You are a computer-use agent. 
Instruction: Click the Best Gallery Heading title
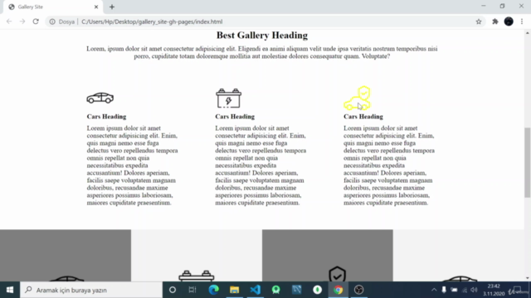pyautogui.click(x=262, y=35)
